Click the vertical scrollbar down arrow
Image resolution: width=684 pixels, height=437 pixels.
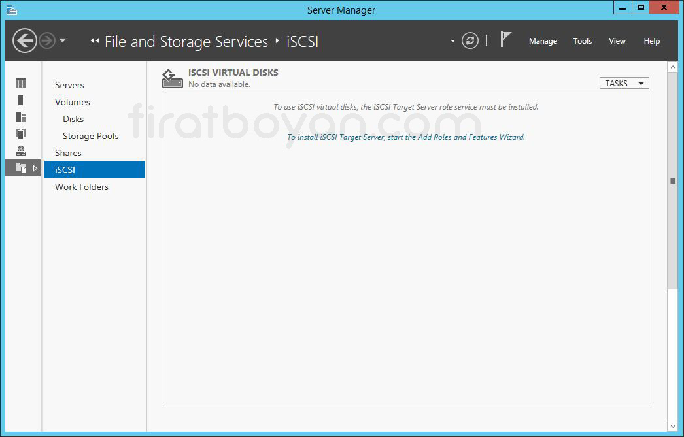(673, 426)
